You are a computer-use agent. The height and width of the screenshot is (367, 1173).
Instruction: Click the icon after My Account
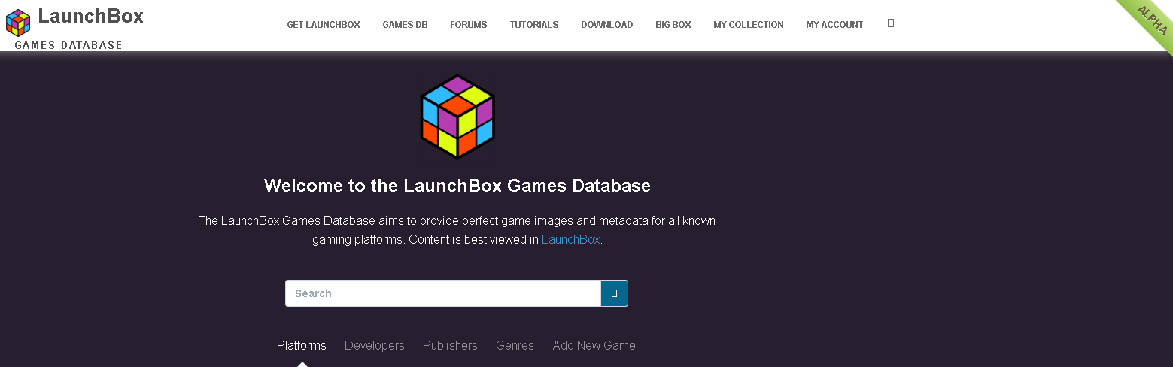(x=891, y=23)
